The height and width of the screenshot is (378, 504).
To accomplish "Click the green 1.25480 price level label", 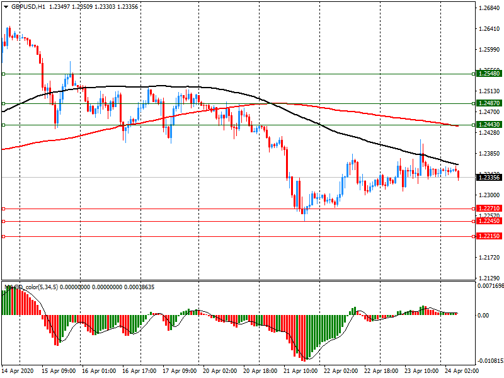I will coord(489,74).
